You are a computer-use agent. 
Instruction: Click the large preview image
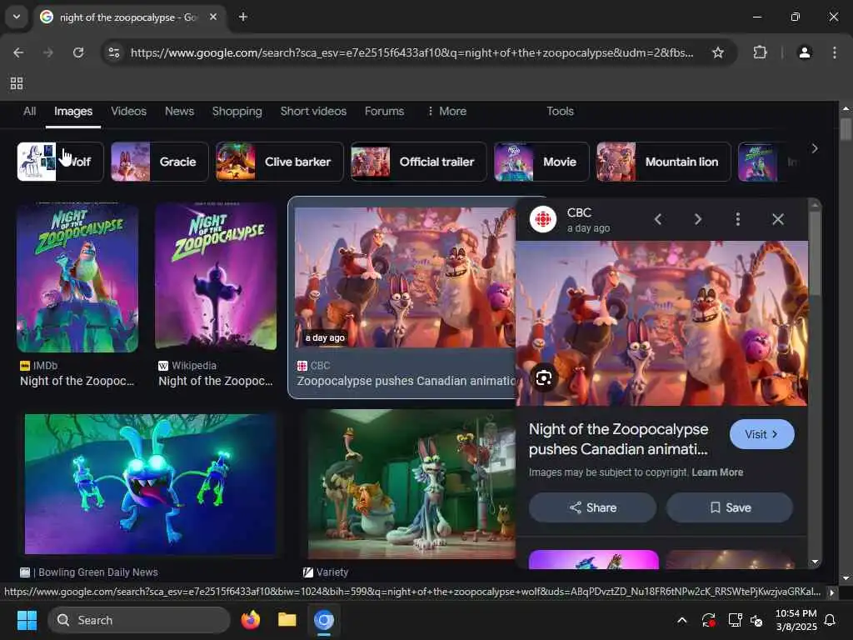[x=661, y=323]
